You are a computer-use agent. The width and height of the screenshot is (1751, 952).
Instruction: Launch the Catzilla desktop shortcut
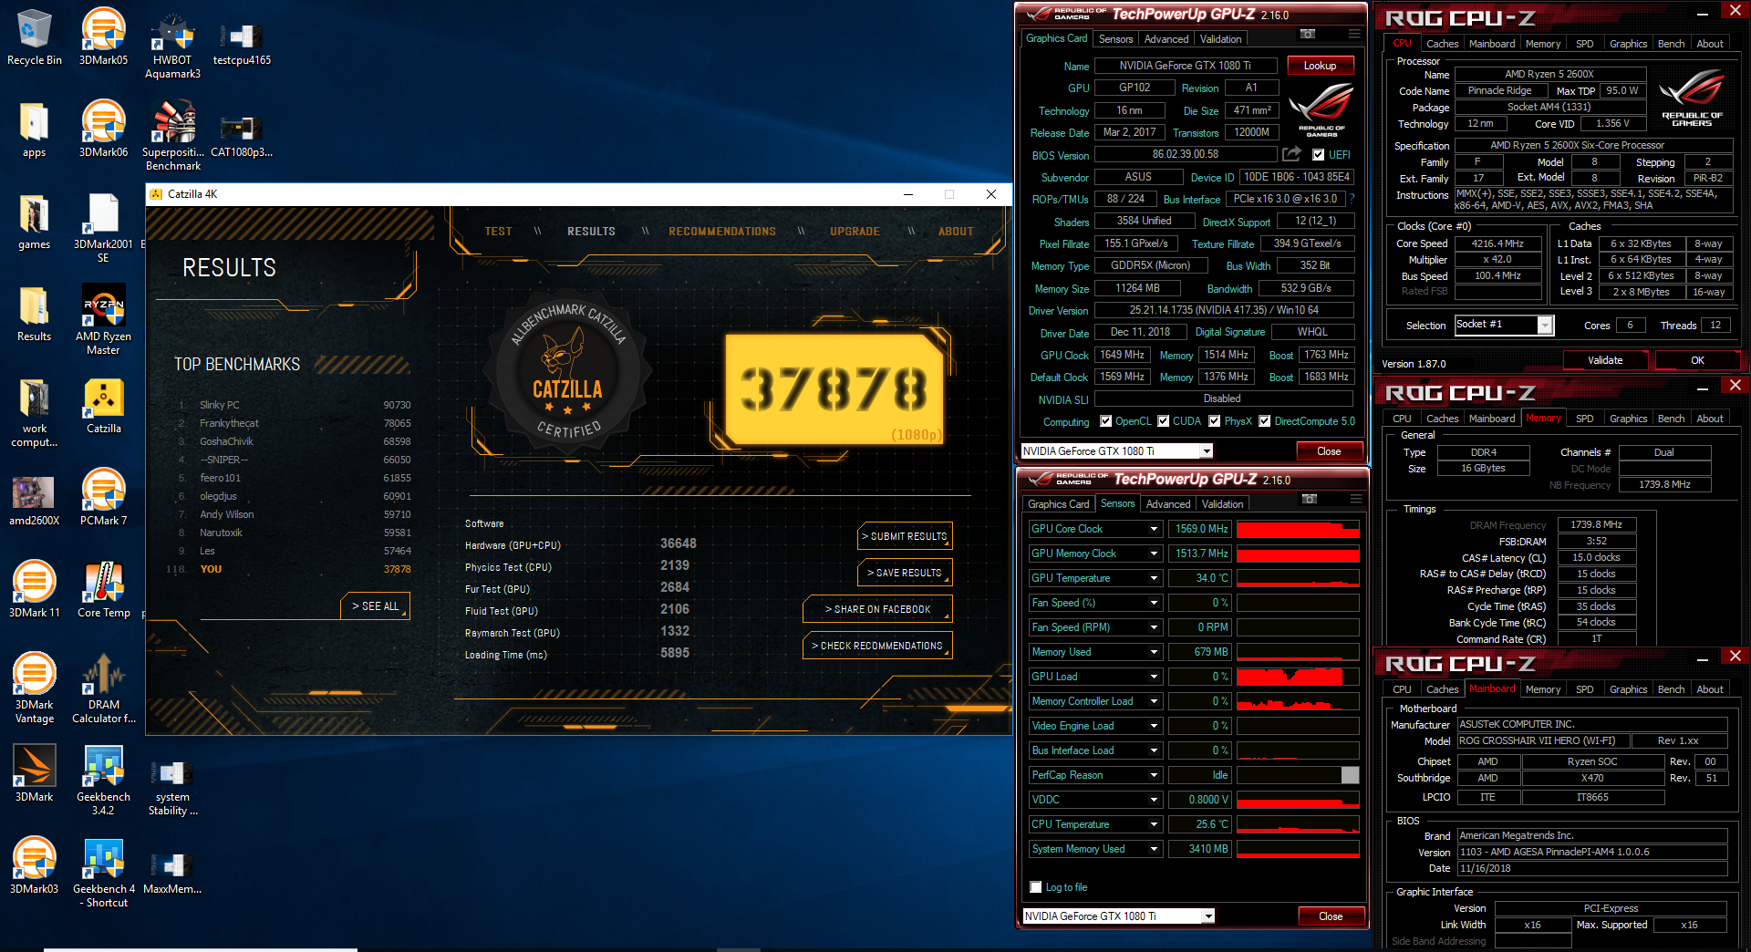pos(103,406)
